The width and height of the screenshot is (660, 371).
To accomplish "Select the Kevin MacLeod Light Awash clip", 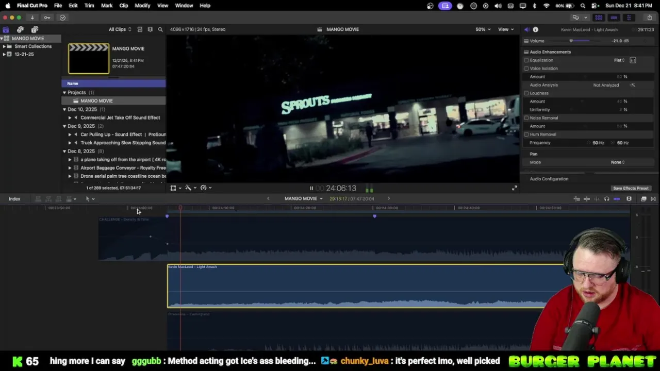I will (365, 286).
